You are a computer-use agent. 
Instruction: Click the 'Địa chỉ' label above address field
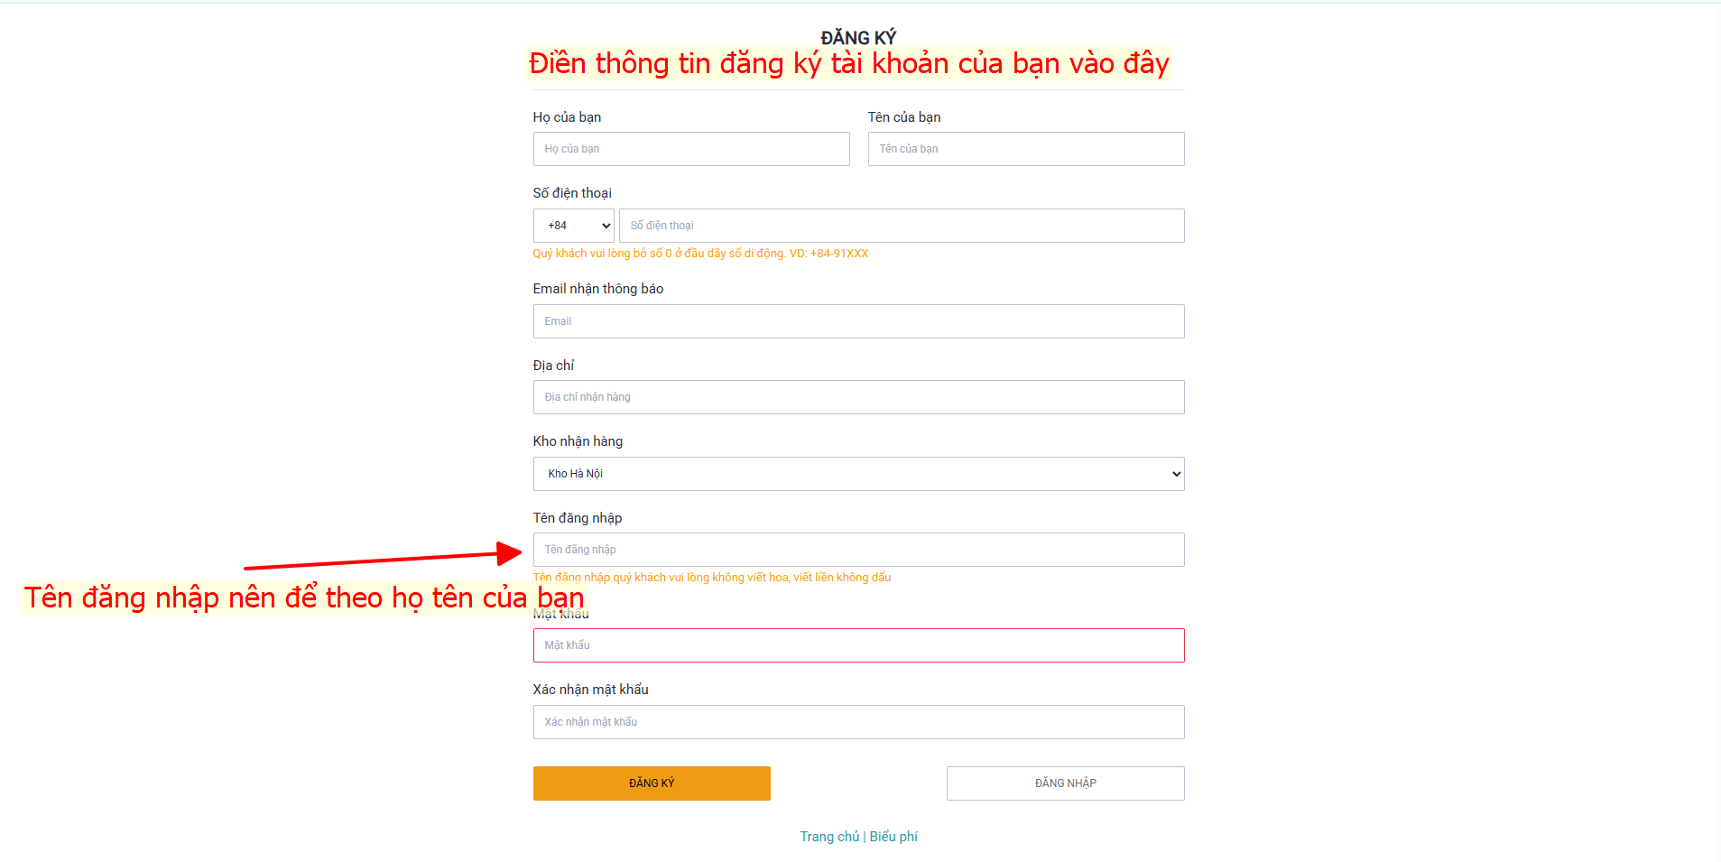(x=553, y=366)
